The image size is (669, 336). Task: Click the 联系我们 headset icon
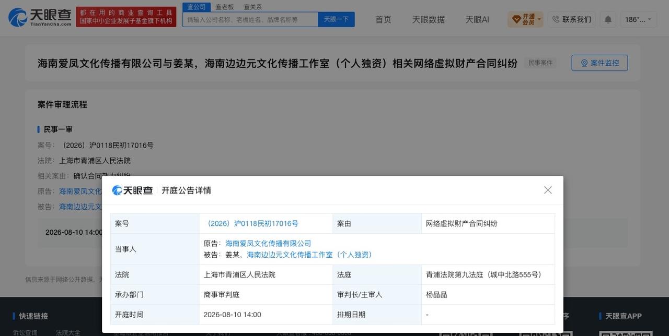(x=556, y=19)
